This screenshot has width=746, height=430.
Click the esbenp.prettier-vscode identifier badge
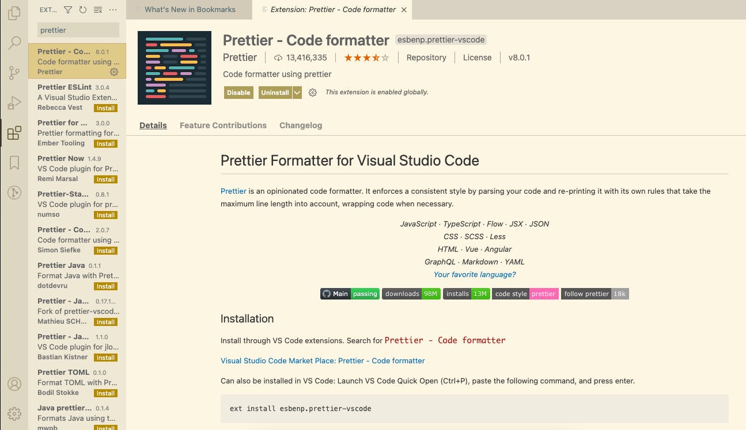click(441, 40)
